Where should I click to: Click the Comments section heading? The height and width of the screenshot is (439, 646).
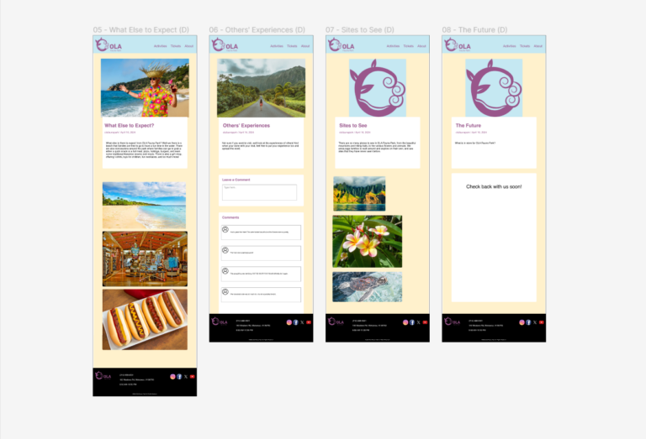pos(230,217)
